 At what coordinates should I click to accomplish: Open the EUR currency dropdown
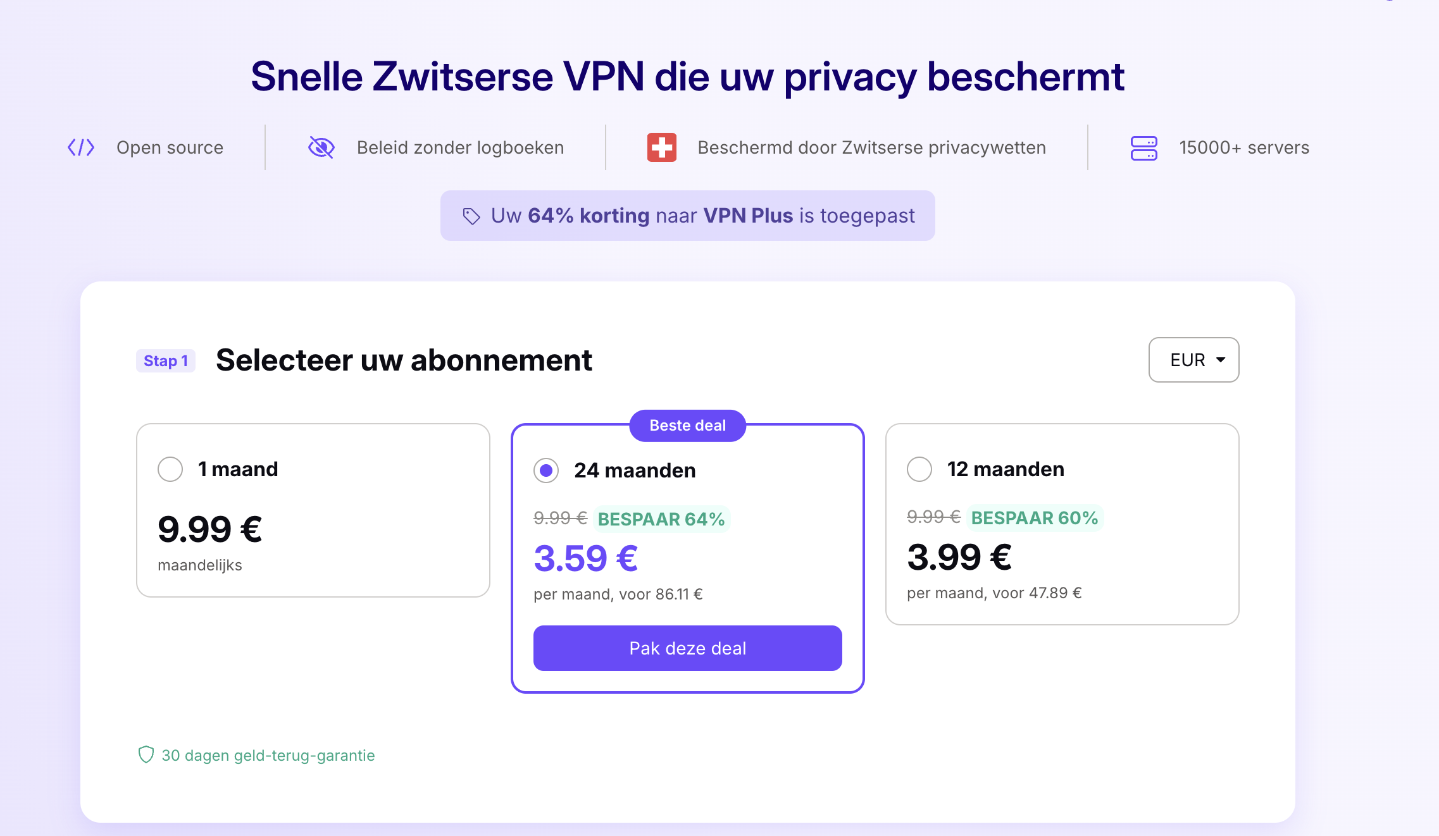1193,360
